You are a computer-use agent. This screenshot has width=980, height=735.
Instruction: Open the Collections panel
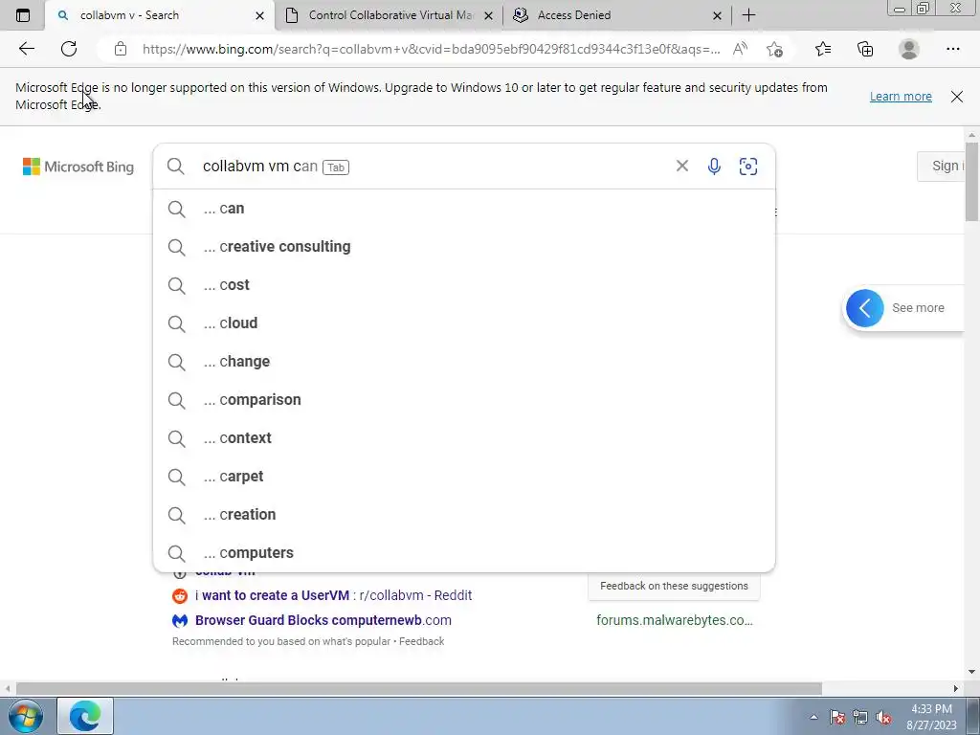tap(865, 49)
